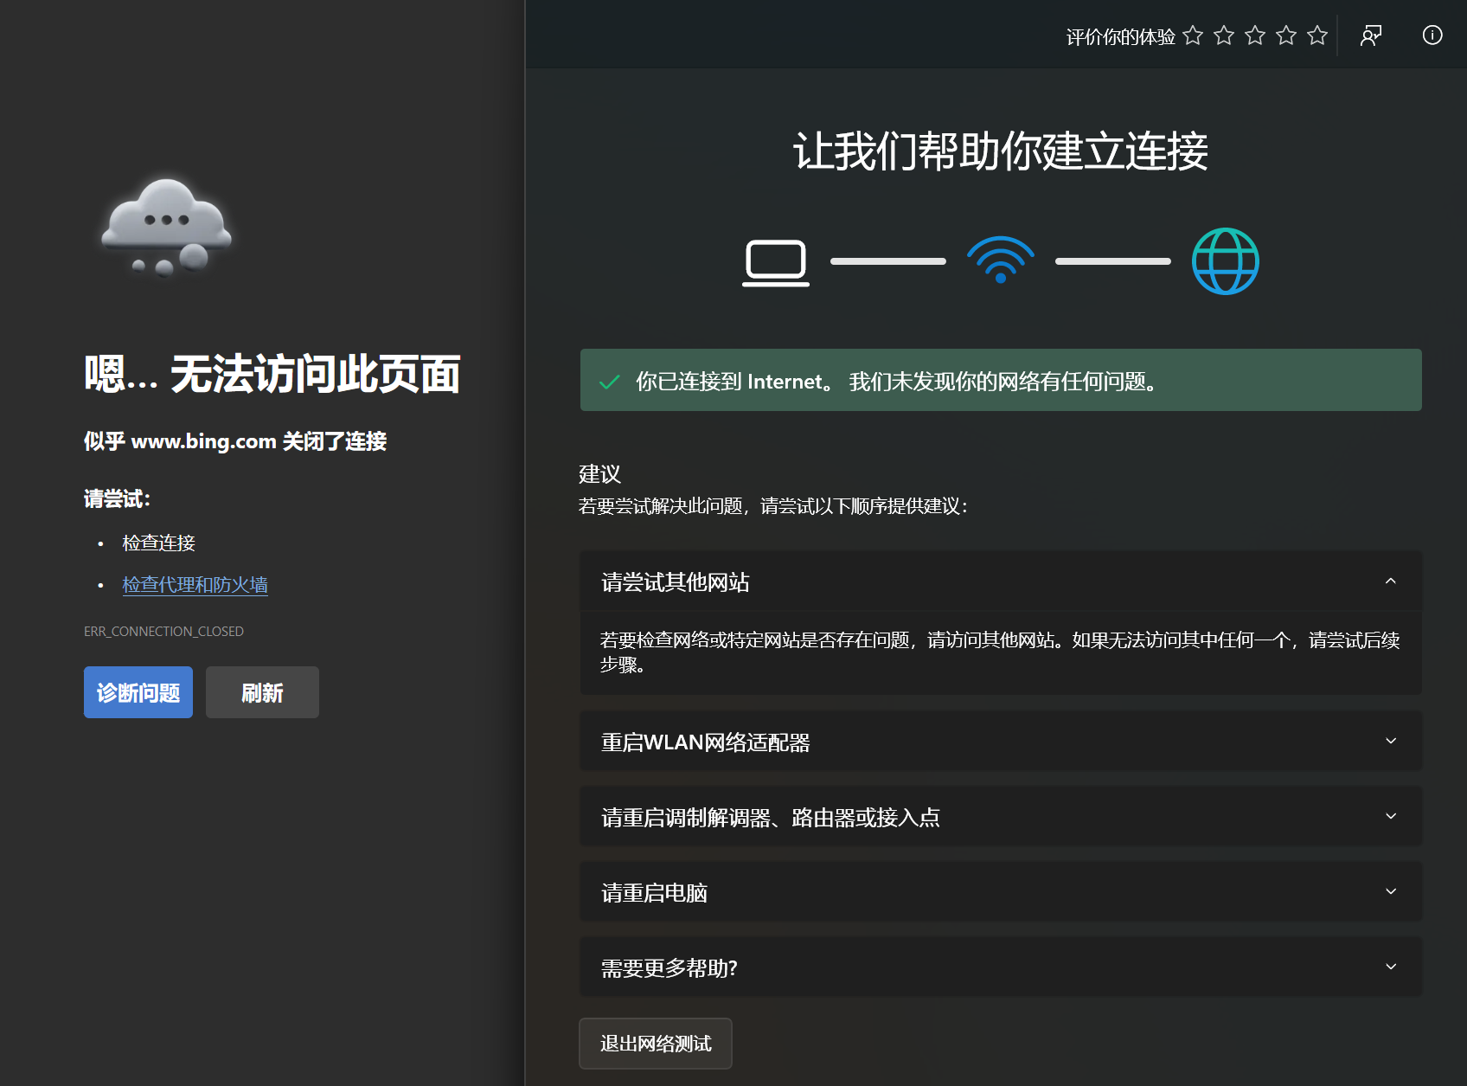
Task: Expand 请重启调制解调器、路由器或接入点 section
Action: tap(1390, 817)
